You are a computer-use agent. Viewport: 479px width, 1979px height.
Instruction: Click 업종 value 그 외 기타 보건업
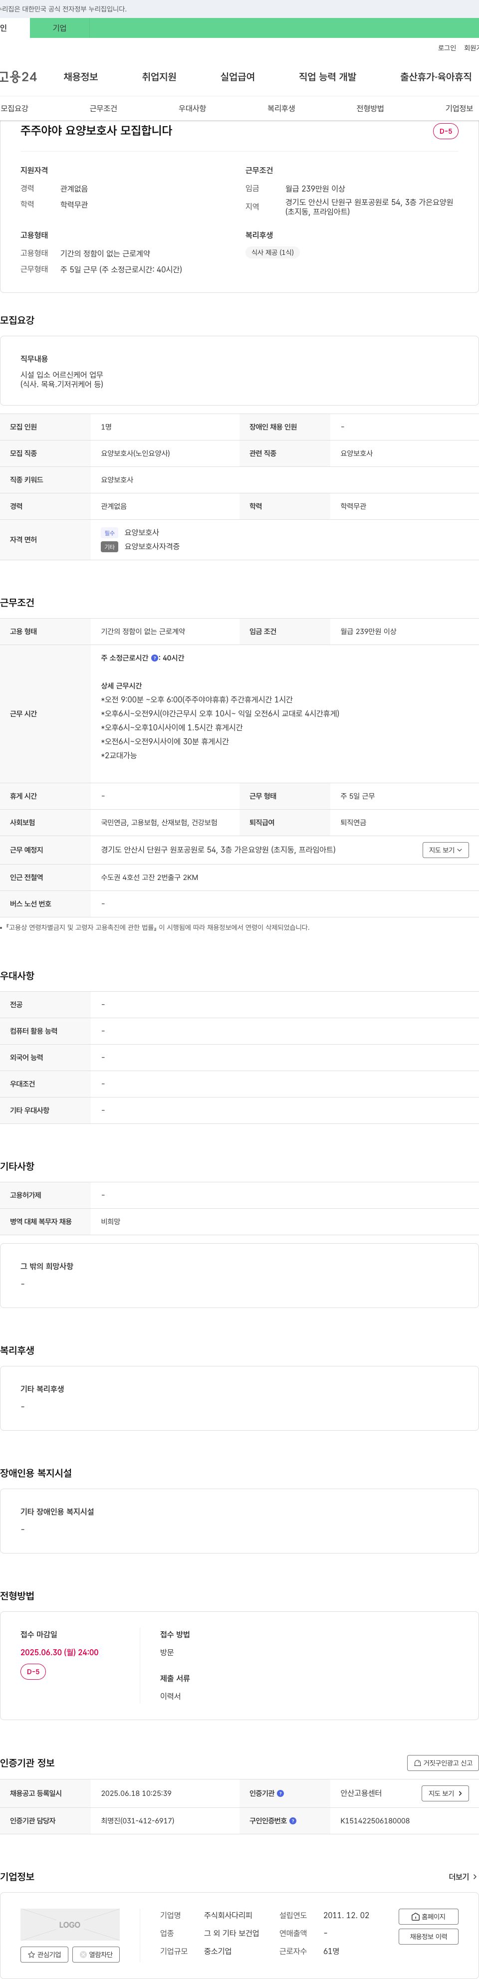(232, 1933)
